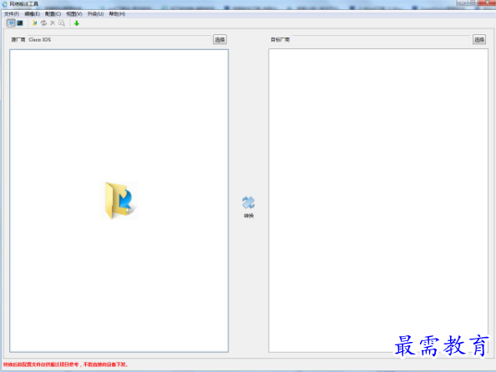Click the gray X delete toolbar icon

[53, 23]
